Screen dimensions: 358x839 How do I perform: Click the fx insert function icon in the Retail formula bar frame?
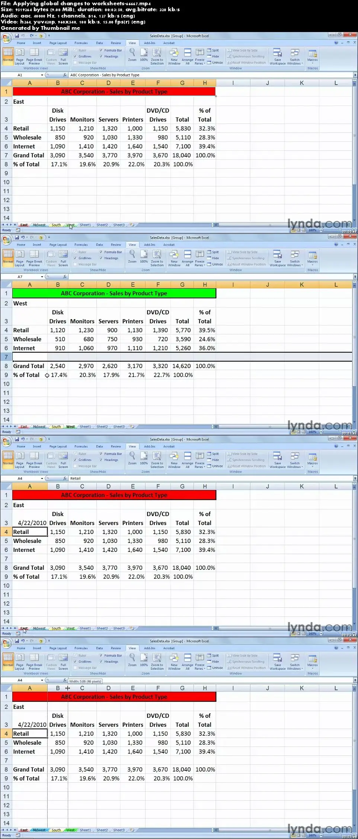[65, 478]
